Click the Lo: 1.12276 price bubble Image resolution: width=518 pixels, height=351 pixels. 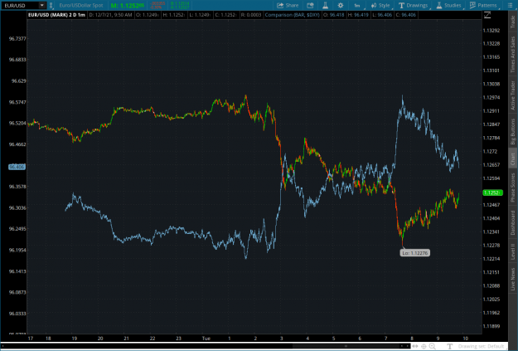pyautogui.click(x=415, y=253)
